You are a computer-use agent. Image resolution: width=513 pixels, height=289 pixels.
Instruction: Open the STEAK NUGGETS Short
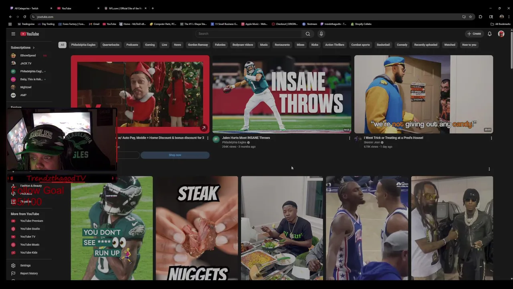click(197, 228)
